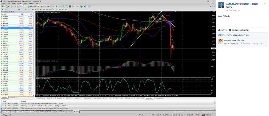The height and width of the screenshot is (116, 269).
Task: Select the Trendline drawing tool
Action: 16,9
